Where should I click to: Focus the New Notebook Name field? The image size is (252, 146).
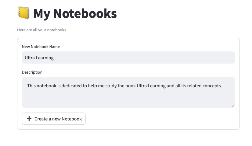(x=128, y=57)
